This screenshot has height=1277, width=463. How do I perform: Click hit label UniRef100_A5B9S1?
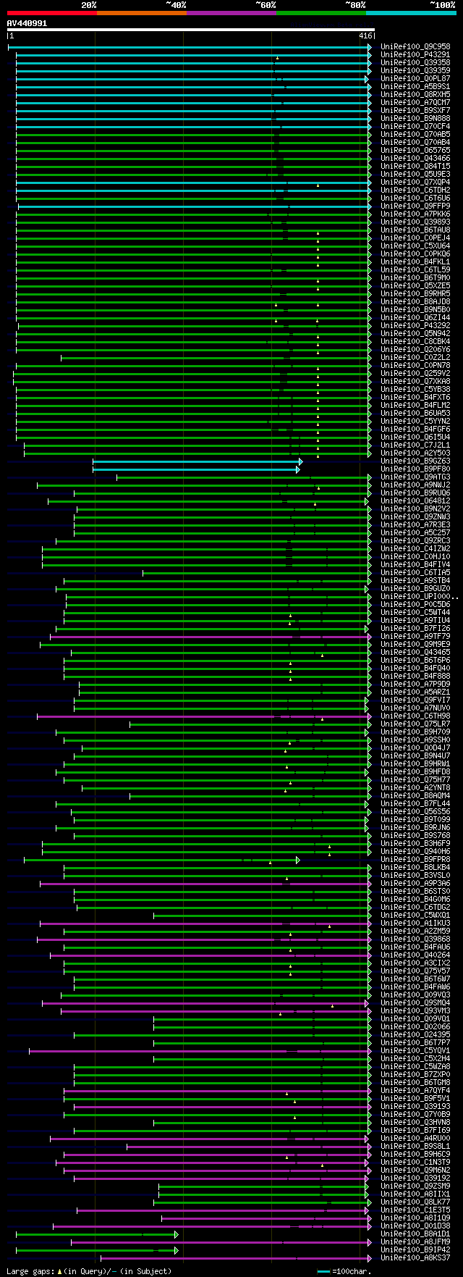pyautogui.click(x=415, y=87)
